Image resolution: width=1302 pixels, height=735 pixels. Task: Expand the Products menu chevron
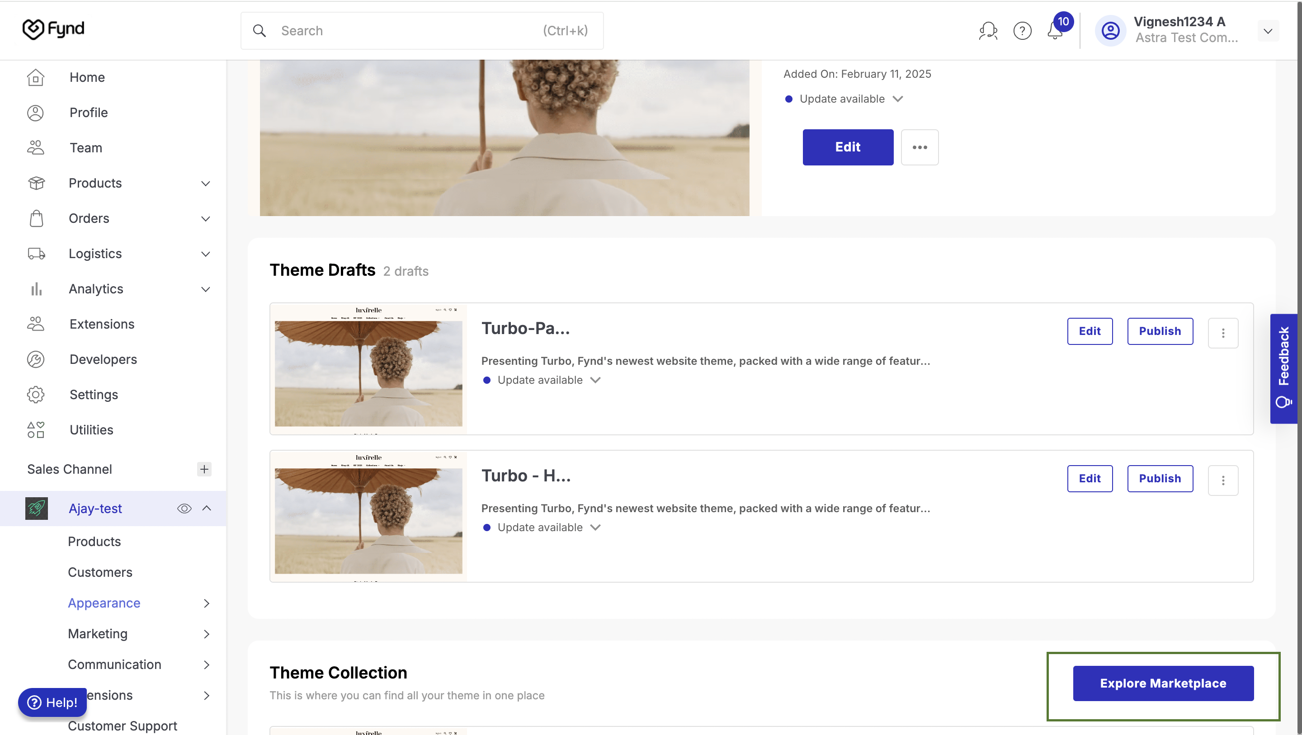click(x=205, y=184)
